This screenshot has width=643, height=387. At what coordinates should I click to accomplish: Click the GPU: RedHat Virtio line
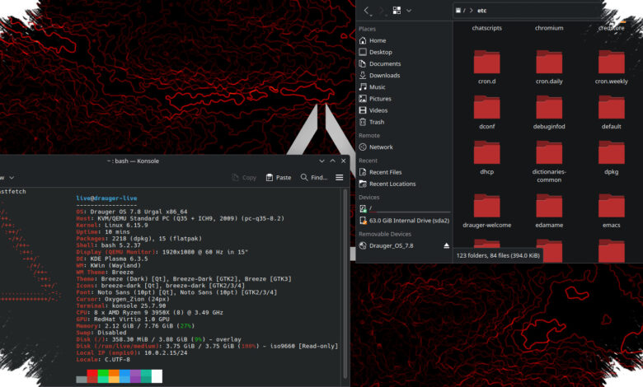123,319
